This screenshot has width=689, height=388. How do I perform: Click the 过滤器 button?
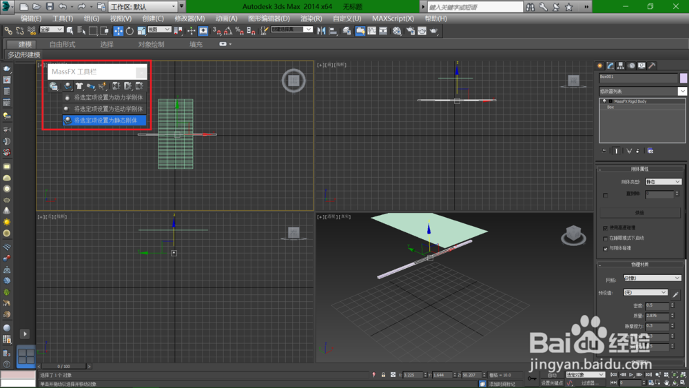589,383
